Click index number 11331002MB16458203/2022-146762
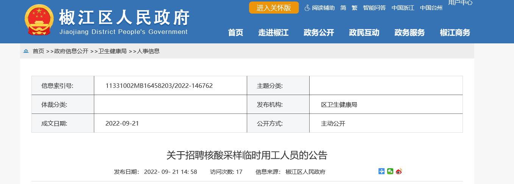This screenshot has width=514, height=184. [159, 86]
